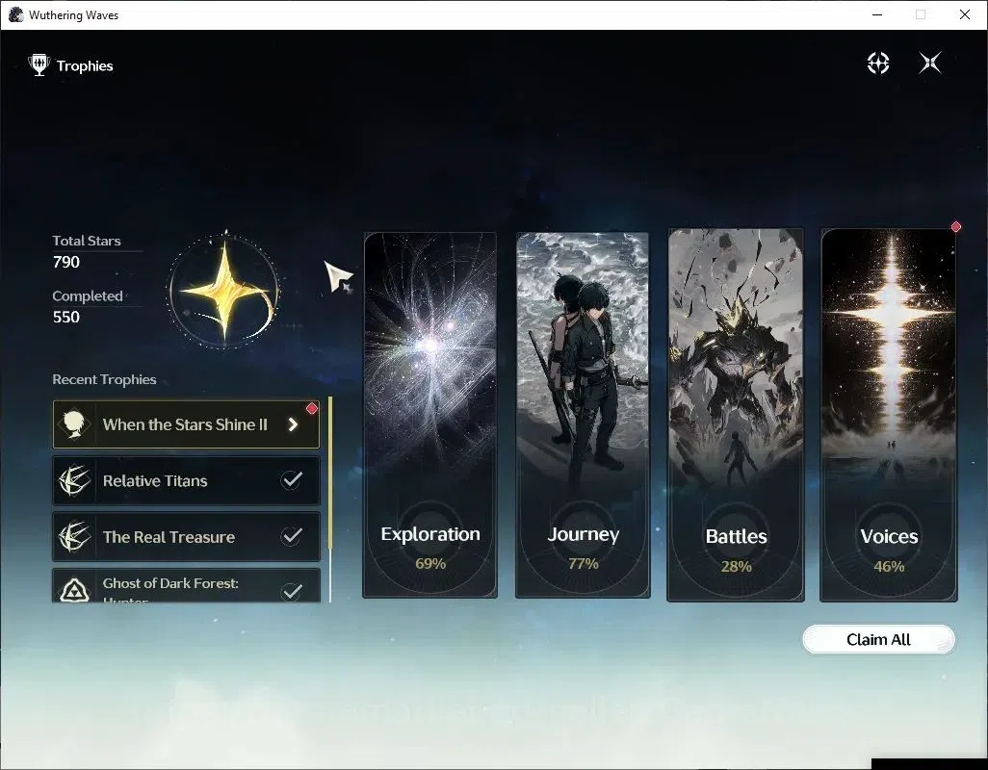Click the red dot on When the Stars Shine II
The width and height of the screenshot is (988, 770).
point(311,409)
